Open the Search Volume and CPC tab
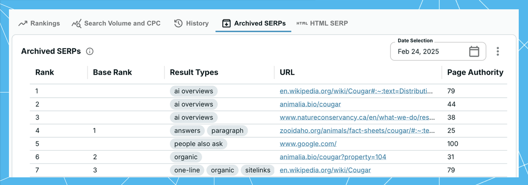 [116, 23]
